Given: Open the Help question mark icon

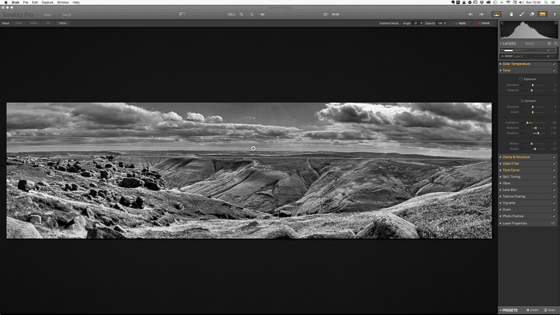Looking at the screenshot, I should [554, 14].
